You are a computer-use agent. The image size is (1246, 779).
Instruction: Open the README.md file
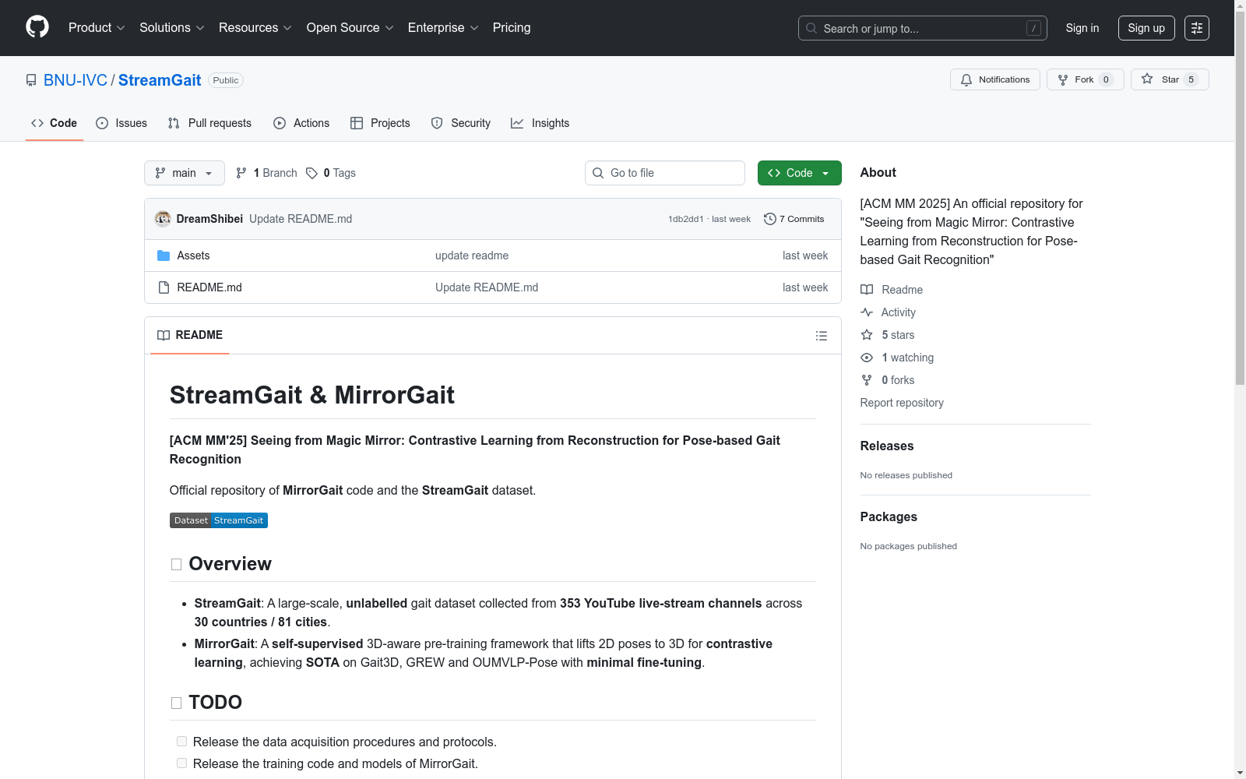point(209,287)
